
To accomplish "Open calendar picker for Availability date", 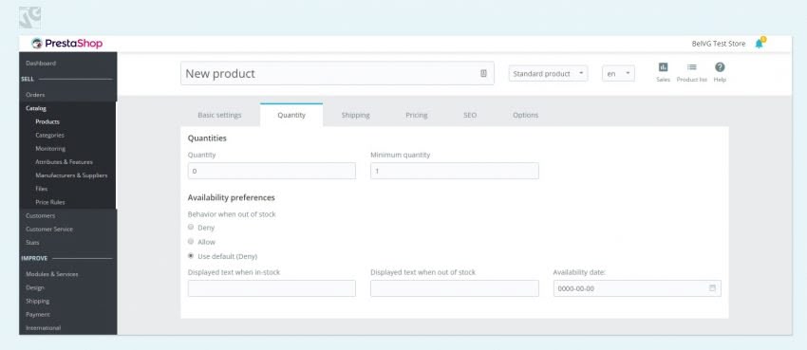I will 712,288.
